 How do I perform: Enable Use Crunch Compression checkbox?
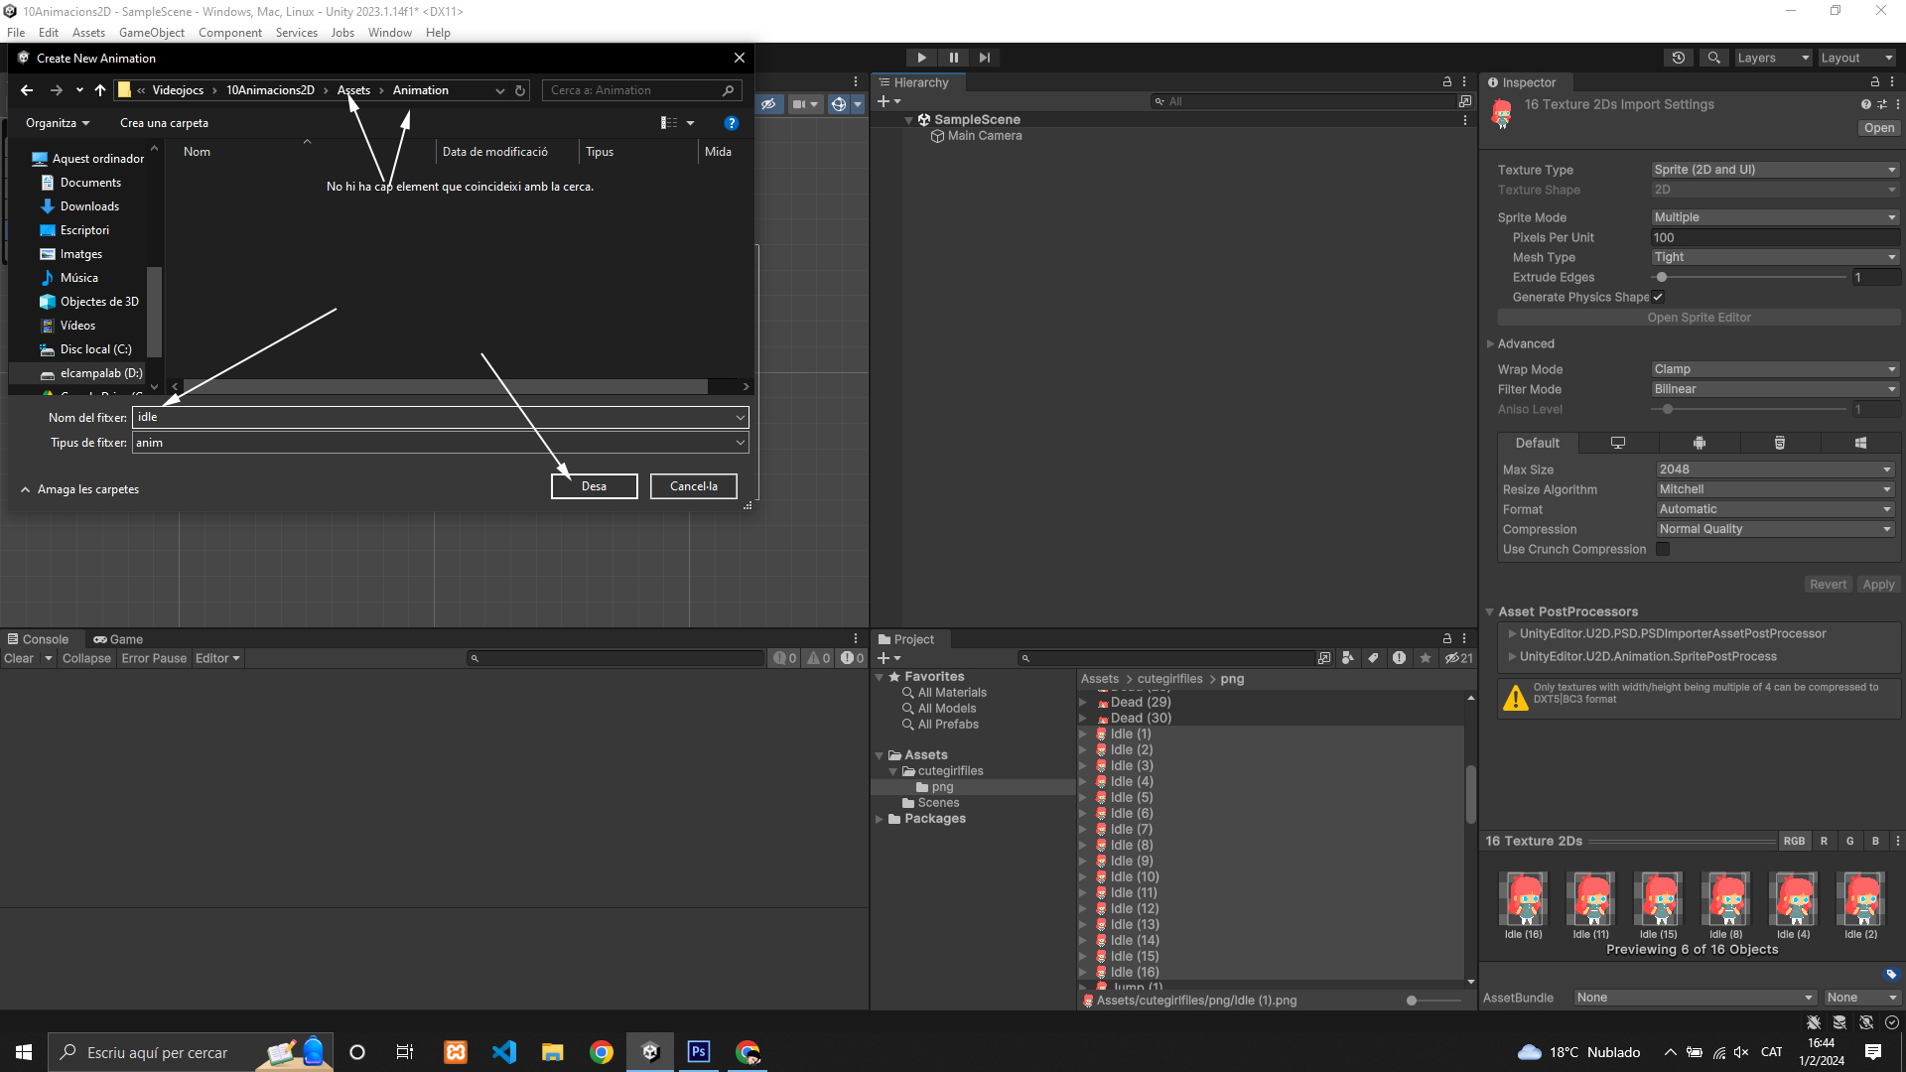coord(1663,549)
